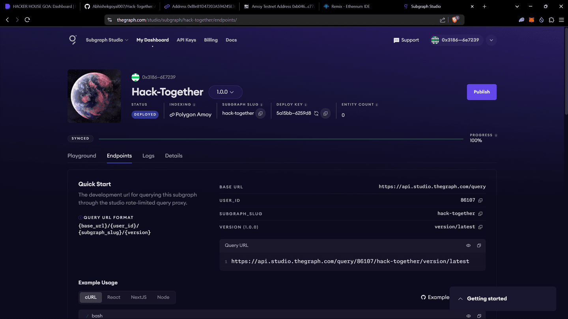568x319 pixels.
Task: Click the DEPLOYED status badge
Action: click(x=145, y=115)
